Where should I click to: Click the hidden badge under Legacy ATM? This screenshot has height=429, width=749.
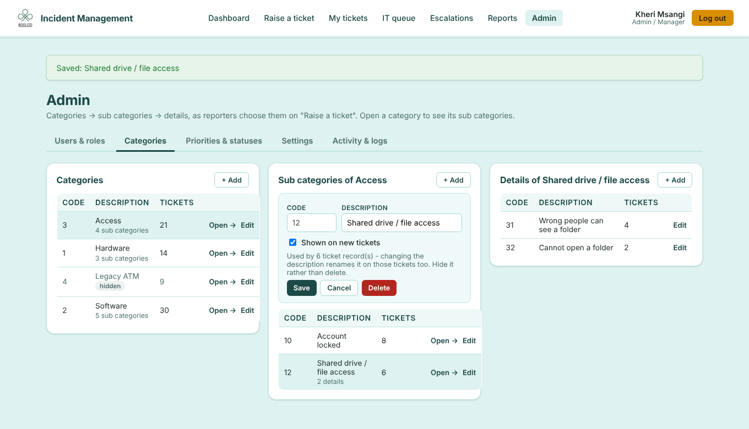coord(110,286)
